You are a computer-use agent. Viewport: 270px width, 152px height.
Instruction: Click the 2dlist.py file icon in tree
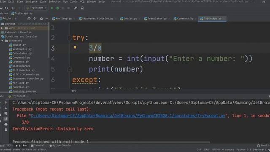pos(11,45)
